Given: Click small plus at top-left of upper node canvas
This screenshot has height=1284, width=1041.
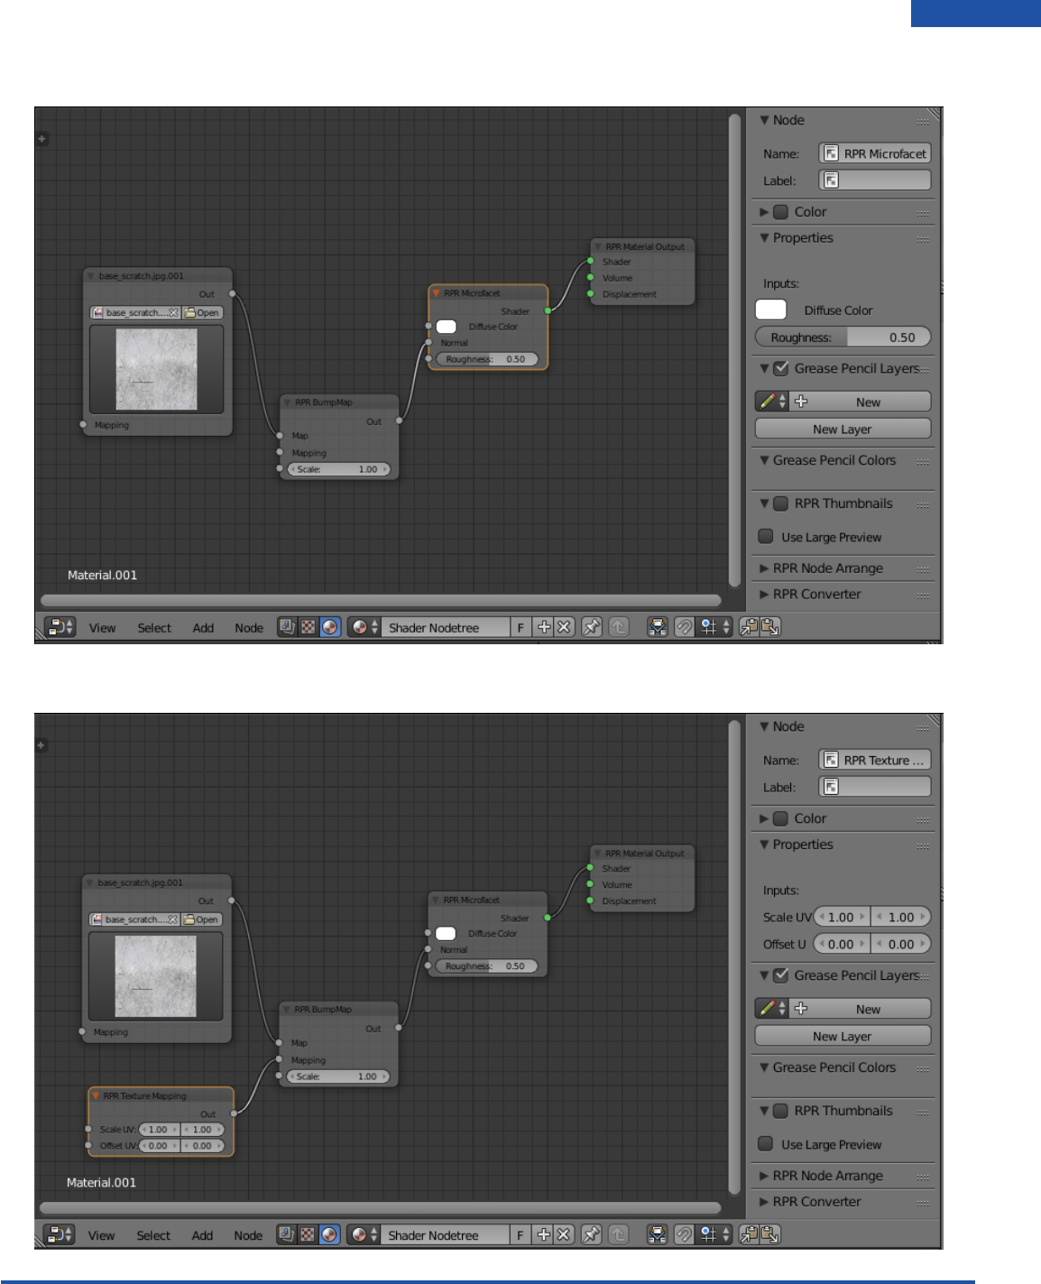Looking at the screenshot, I should 41,139.
